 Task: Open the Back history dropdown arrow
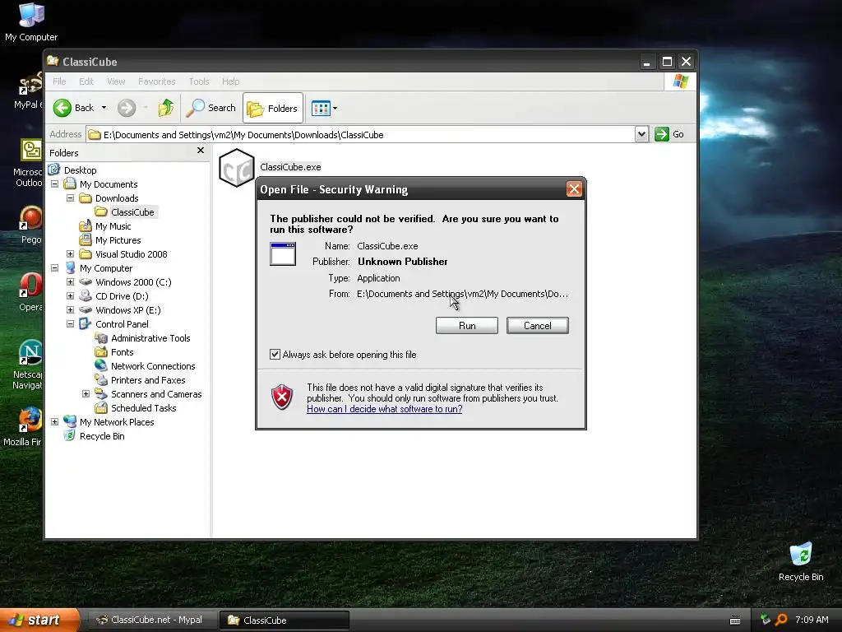coord(104,108)
